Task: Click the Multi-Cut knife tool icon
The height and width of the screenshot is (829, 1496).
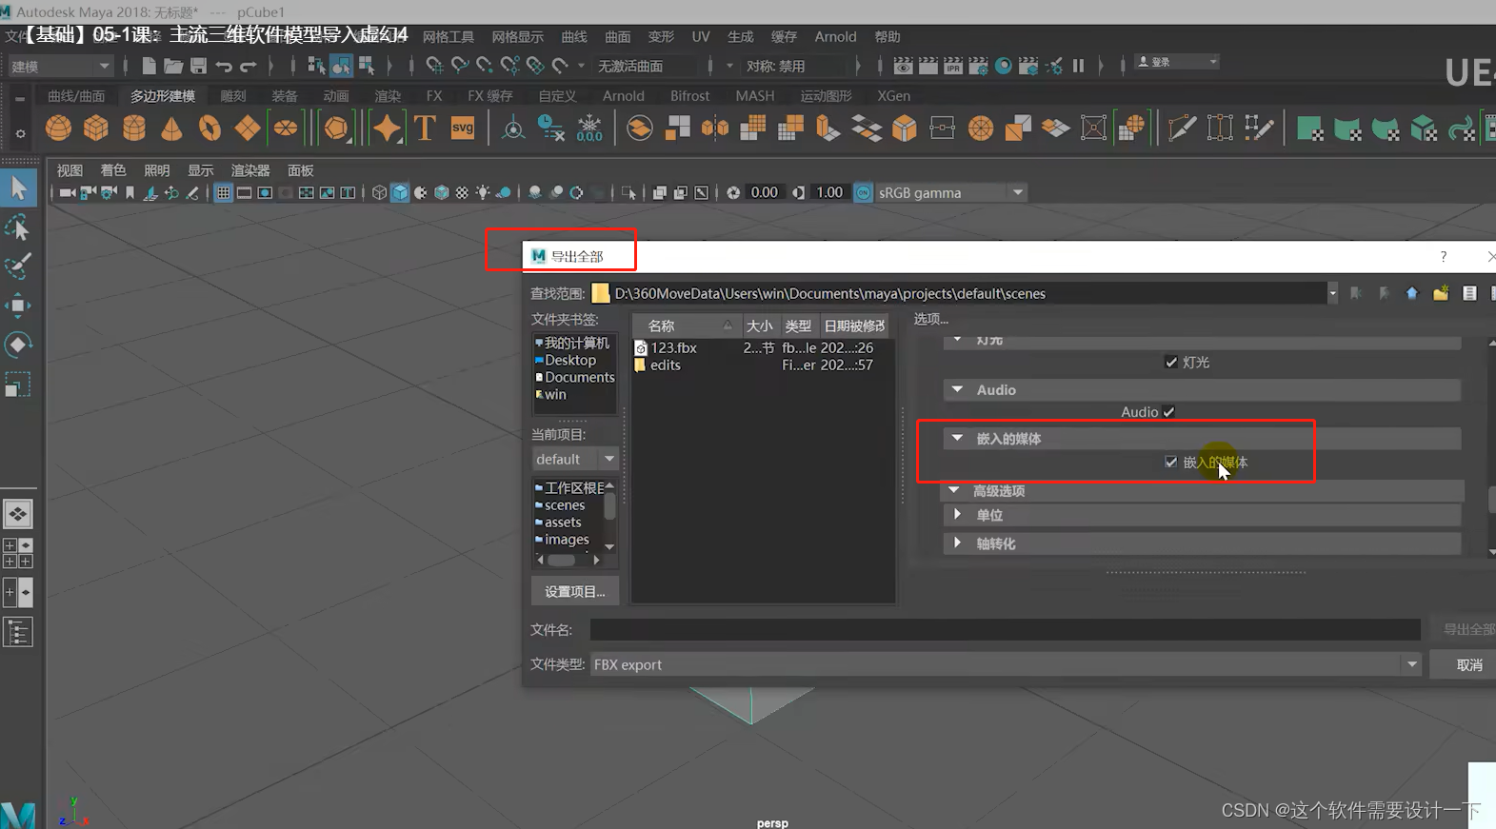Action: click(x=1182, y=128)
